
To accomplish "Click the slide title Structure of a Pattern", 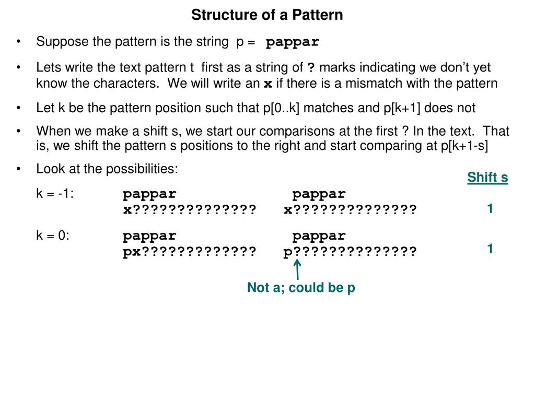I will pyautogui.click(x=267, y=15).
